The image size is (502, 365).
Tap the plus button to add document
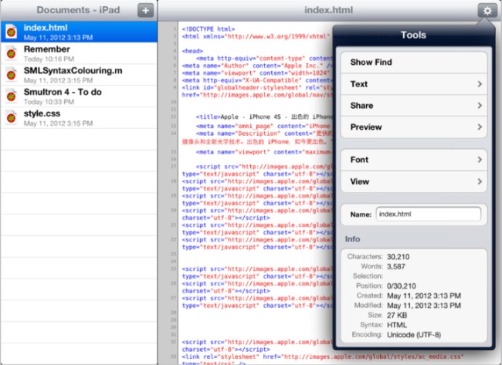(144, 10)
